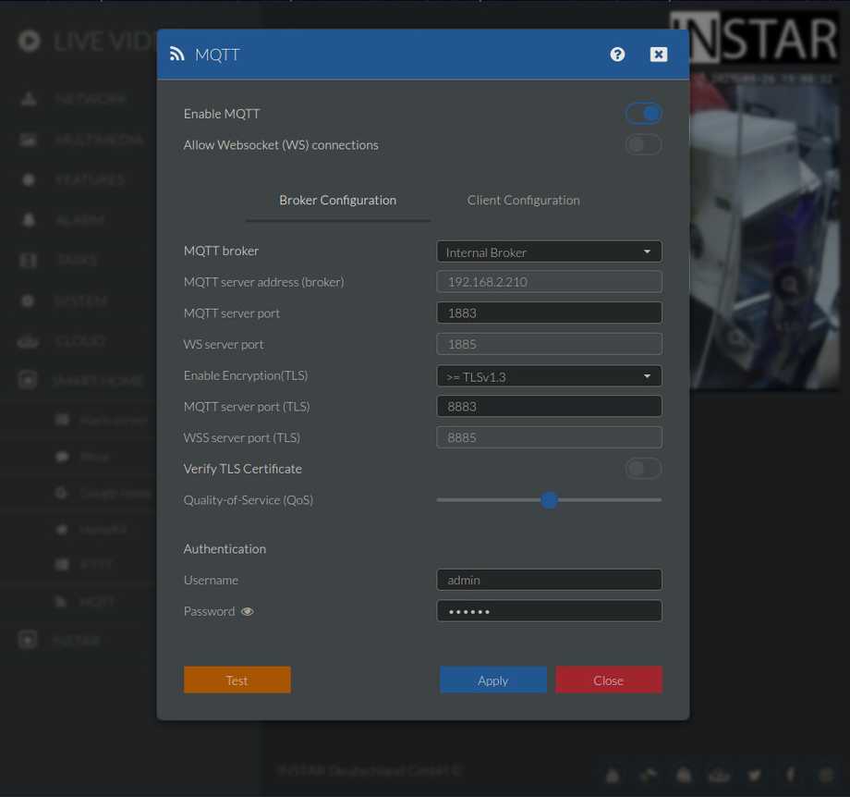The image size is (850, 797).
Task: Open System settings via the gear icon
Action: click(30, 300)
